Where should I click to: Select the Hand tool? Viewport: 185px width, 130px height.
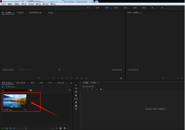(x=76, y=106)
